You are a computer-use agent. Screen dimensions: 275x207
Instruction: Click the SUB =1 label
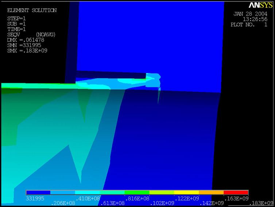[x=16, y=24]
